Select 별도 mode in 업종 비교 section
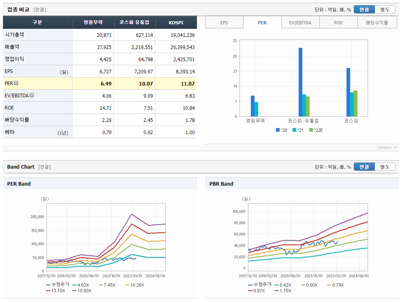The image size is (402, 302). click(385, 9)
